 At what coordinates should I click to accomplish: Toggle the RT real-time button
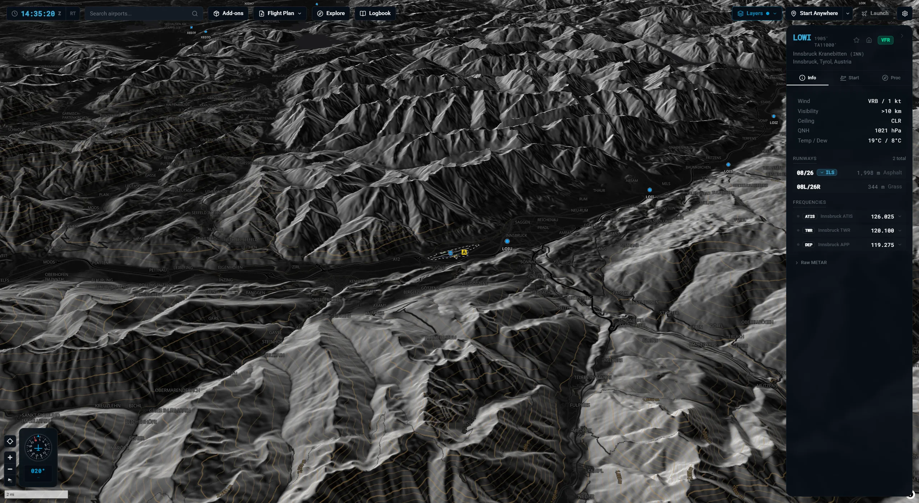(x=73, y=14)
